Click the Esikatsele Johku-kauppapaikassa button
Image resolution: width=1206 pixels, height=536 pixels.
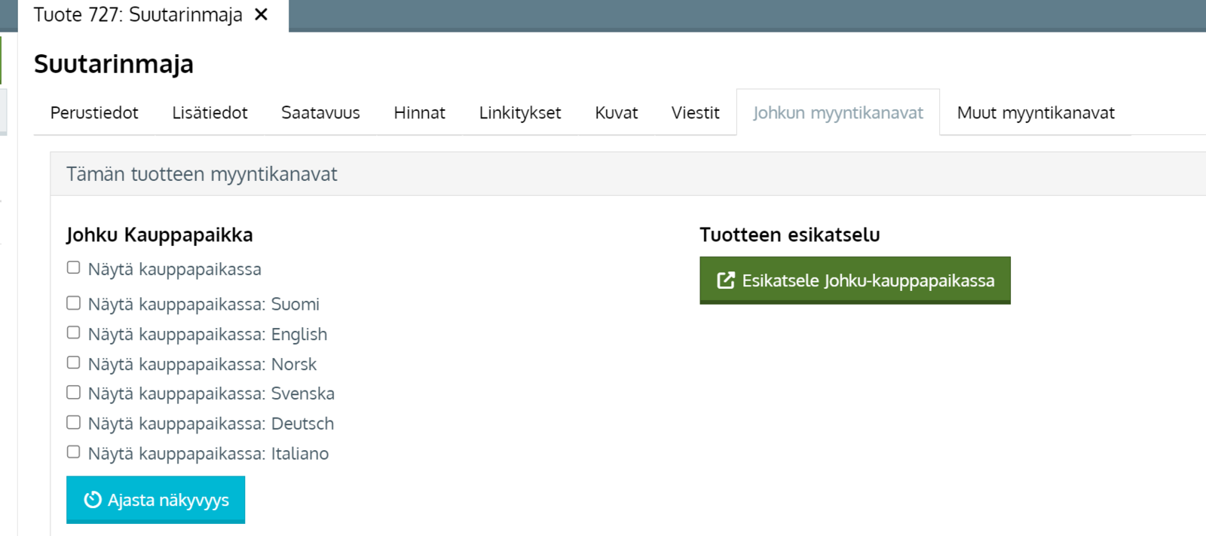(x=855, y=280)
